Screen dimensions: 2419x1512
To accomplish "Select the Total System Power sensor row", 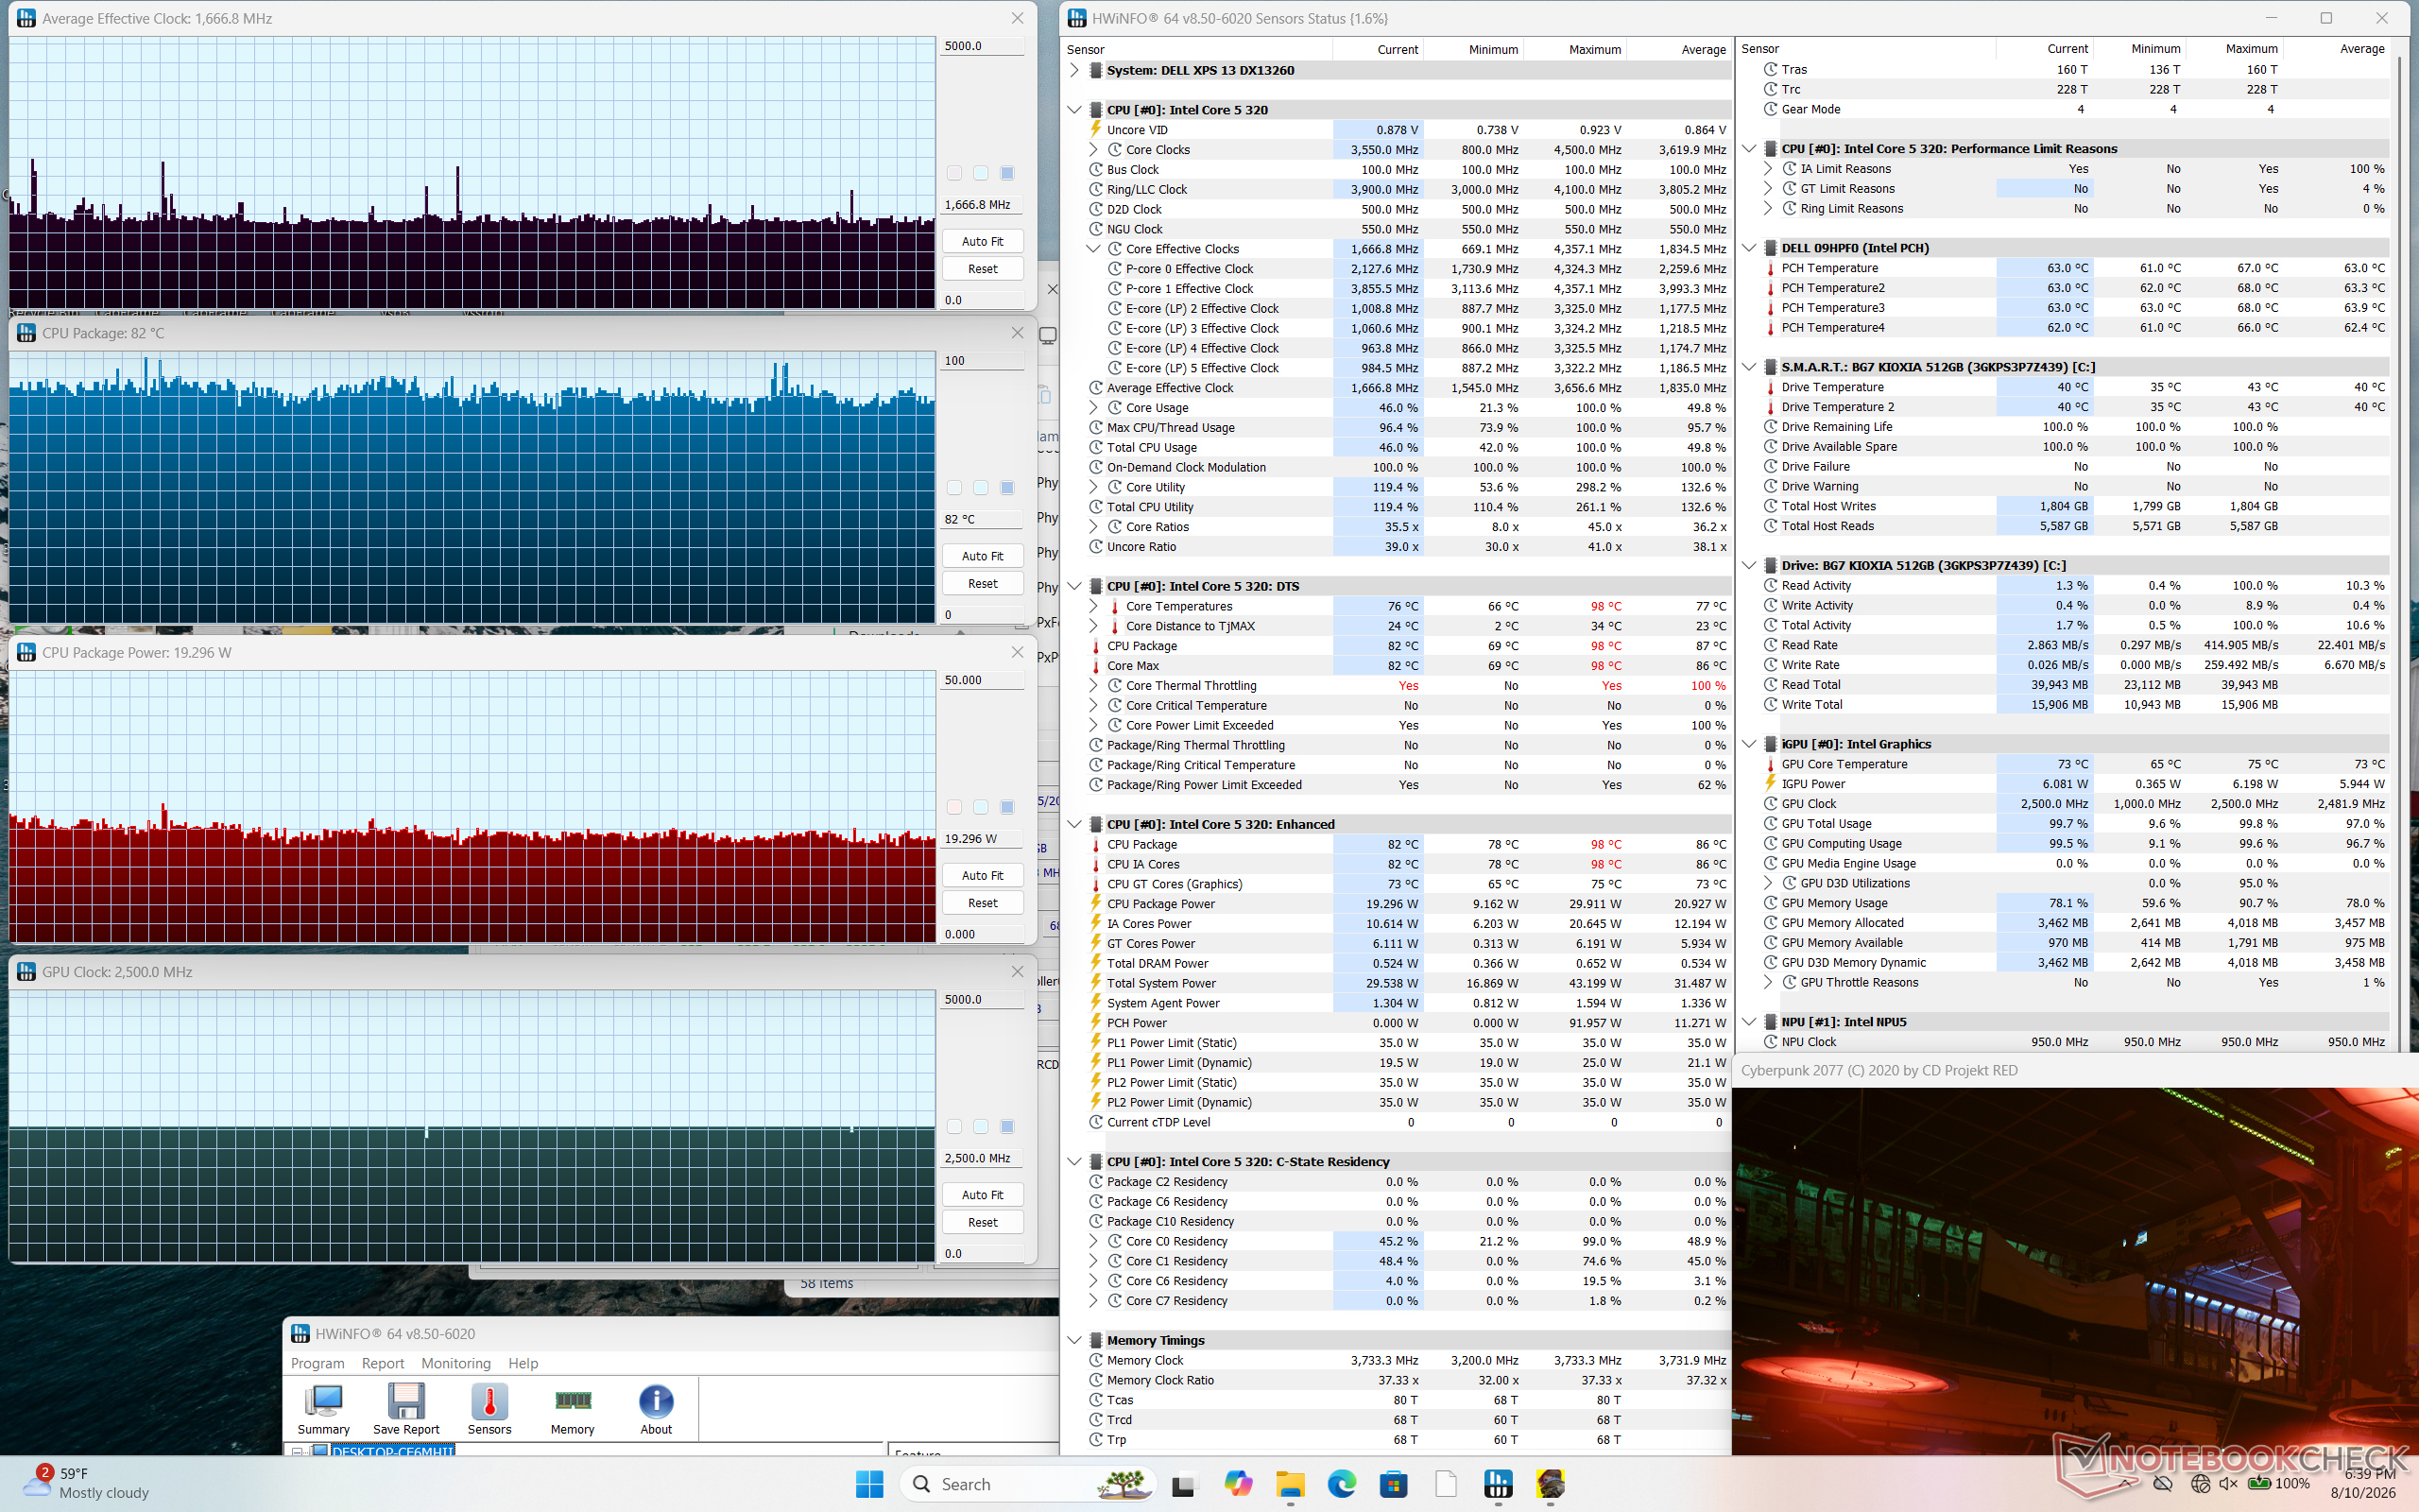I will coord(1410,983).
